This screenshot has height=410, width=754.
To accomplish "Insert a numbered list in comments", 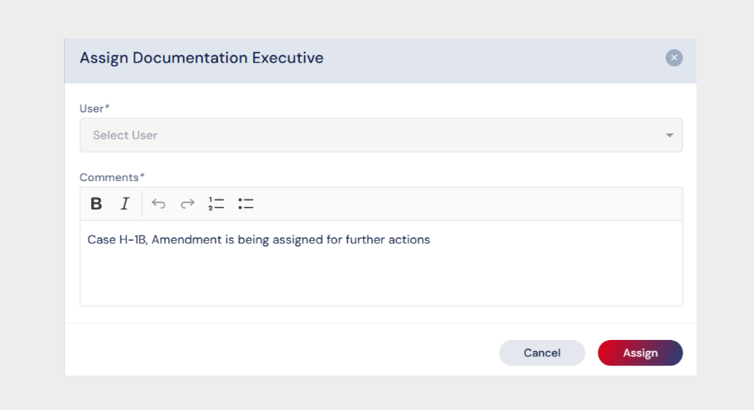I will [216, 204].
